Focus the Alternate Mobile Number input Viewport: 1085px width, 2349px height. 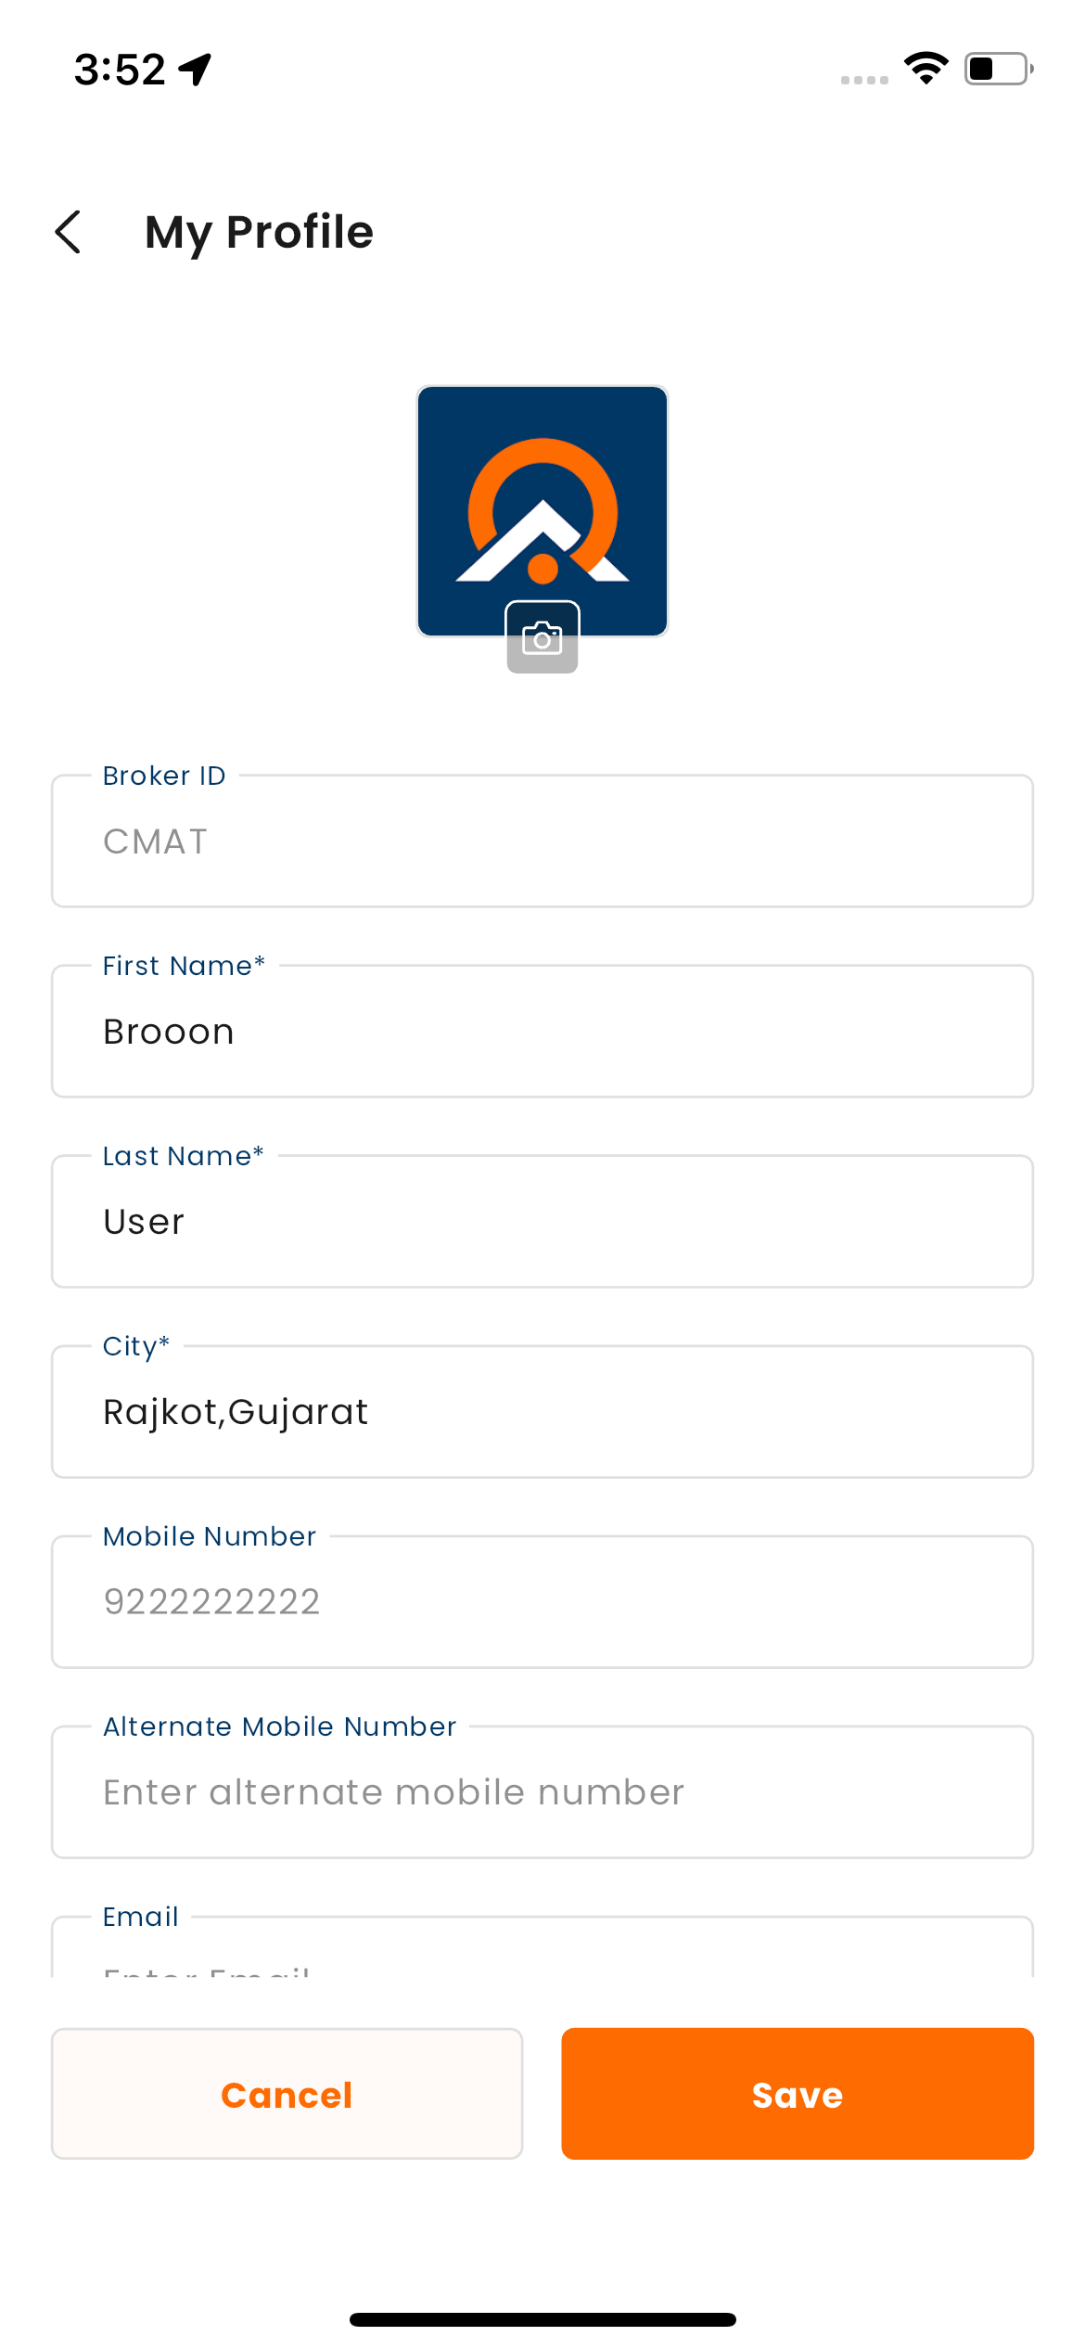tap(542, 1791)
